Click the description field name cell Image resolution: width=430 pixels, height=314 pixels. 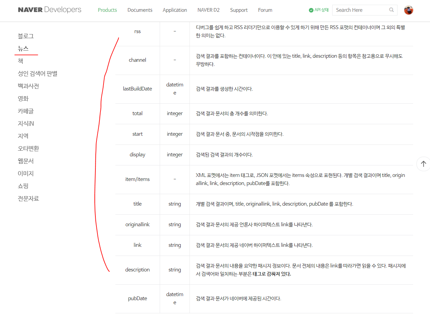pos(137,270)
